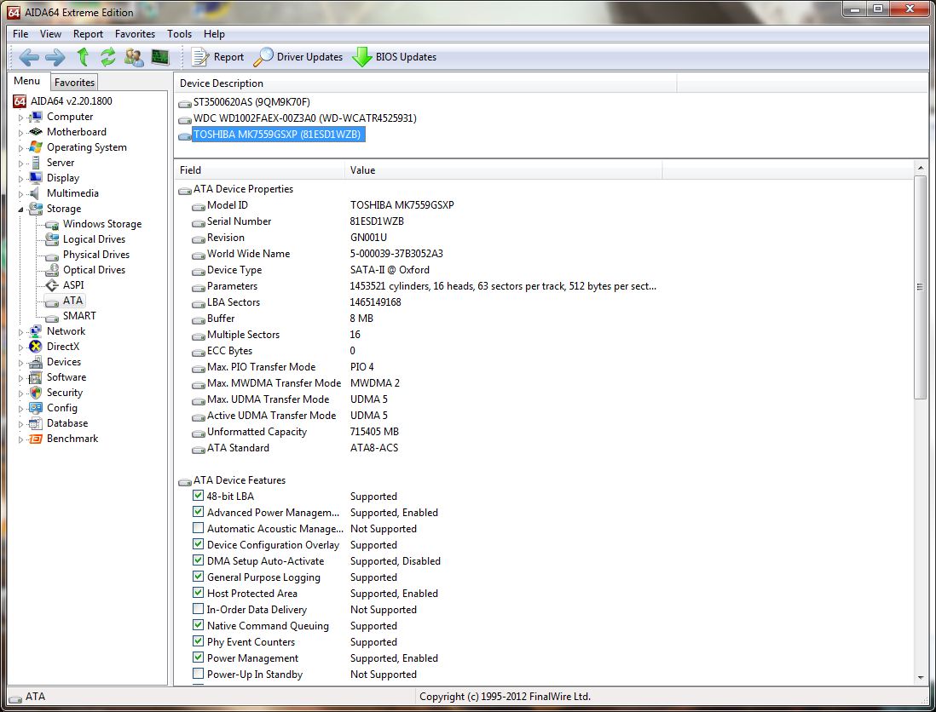The image size is (936, 712).
Task: Toggle the Host Protected Area checkbox
Action: click(x=198, y=593)
